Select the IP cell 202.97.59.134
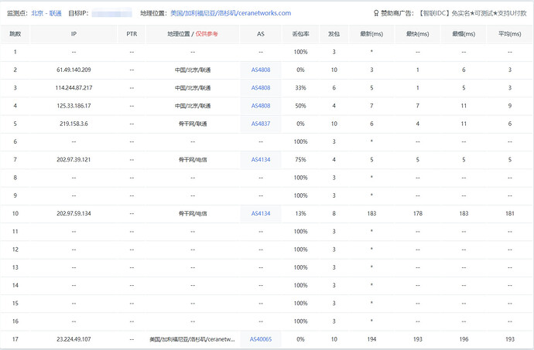Screen dimensions: 534x350 (74, 213)
